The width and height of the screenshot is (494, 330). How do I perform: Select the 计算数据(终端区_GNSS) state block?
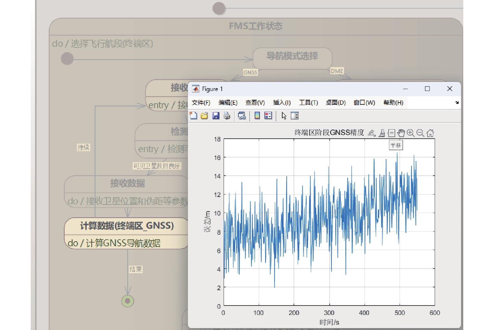pos(127,226)
